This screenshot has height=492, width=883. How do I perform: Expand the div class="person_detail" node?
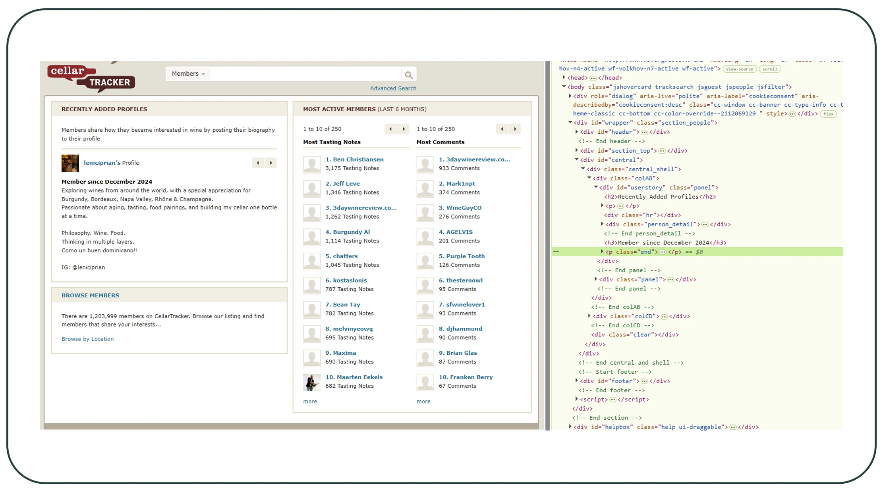click(602, 225)
